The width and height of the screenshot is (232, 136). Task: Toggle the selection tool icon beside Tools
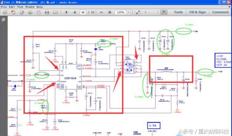[x=163, y=12]
